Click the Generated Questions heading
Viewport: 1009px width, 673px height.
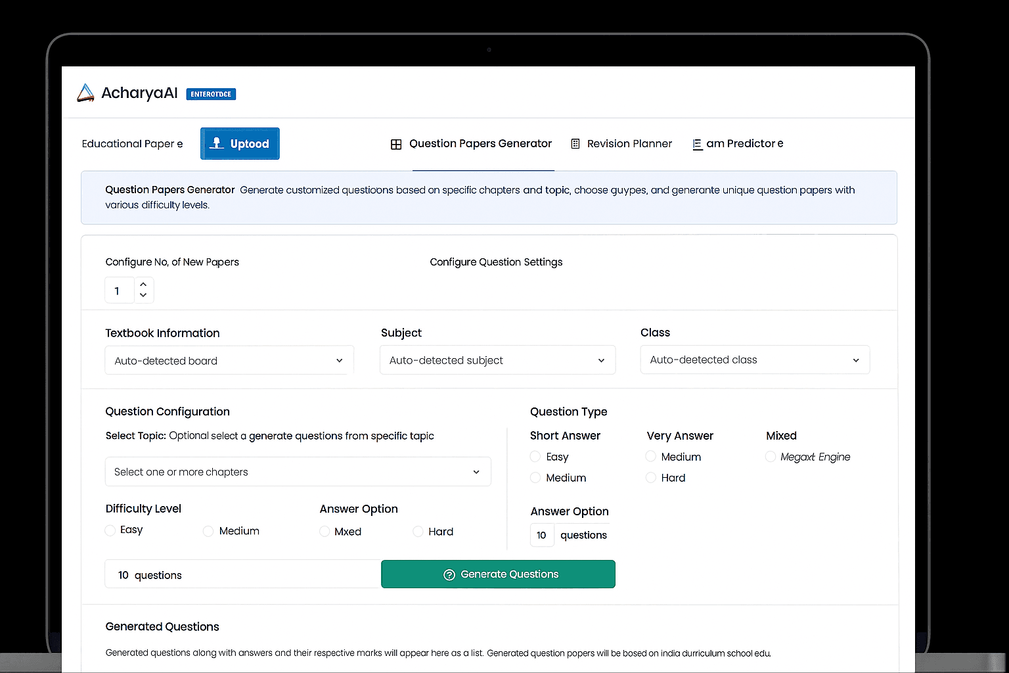coord(162,626)
